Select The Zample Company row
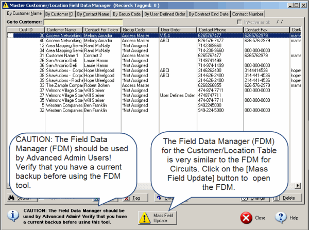The width and height of the screenshot is (309, 230). click(x=154, y=85)
